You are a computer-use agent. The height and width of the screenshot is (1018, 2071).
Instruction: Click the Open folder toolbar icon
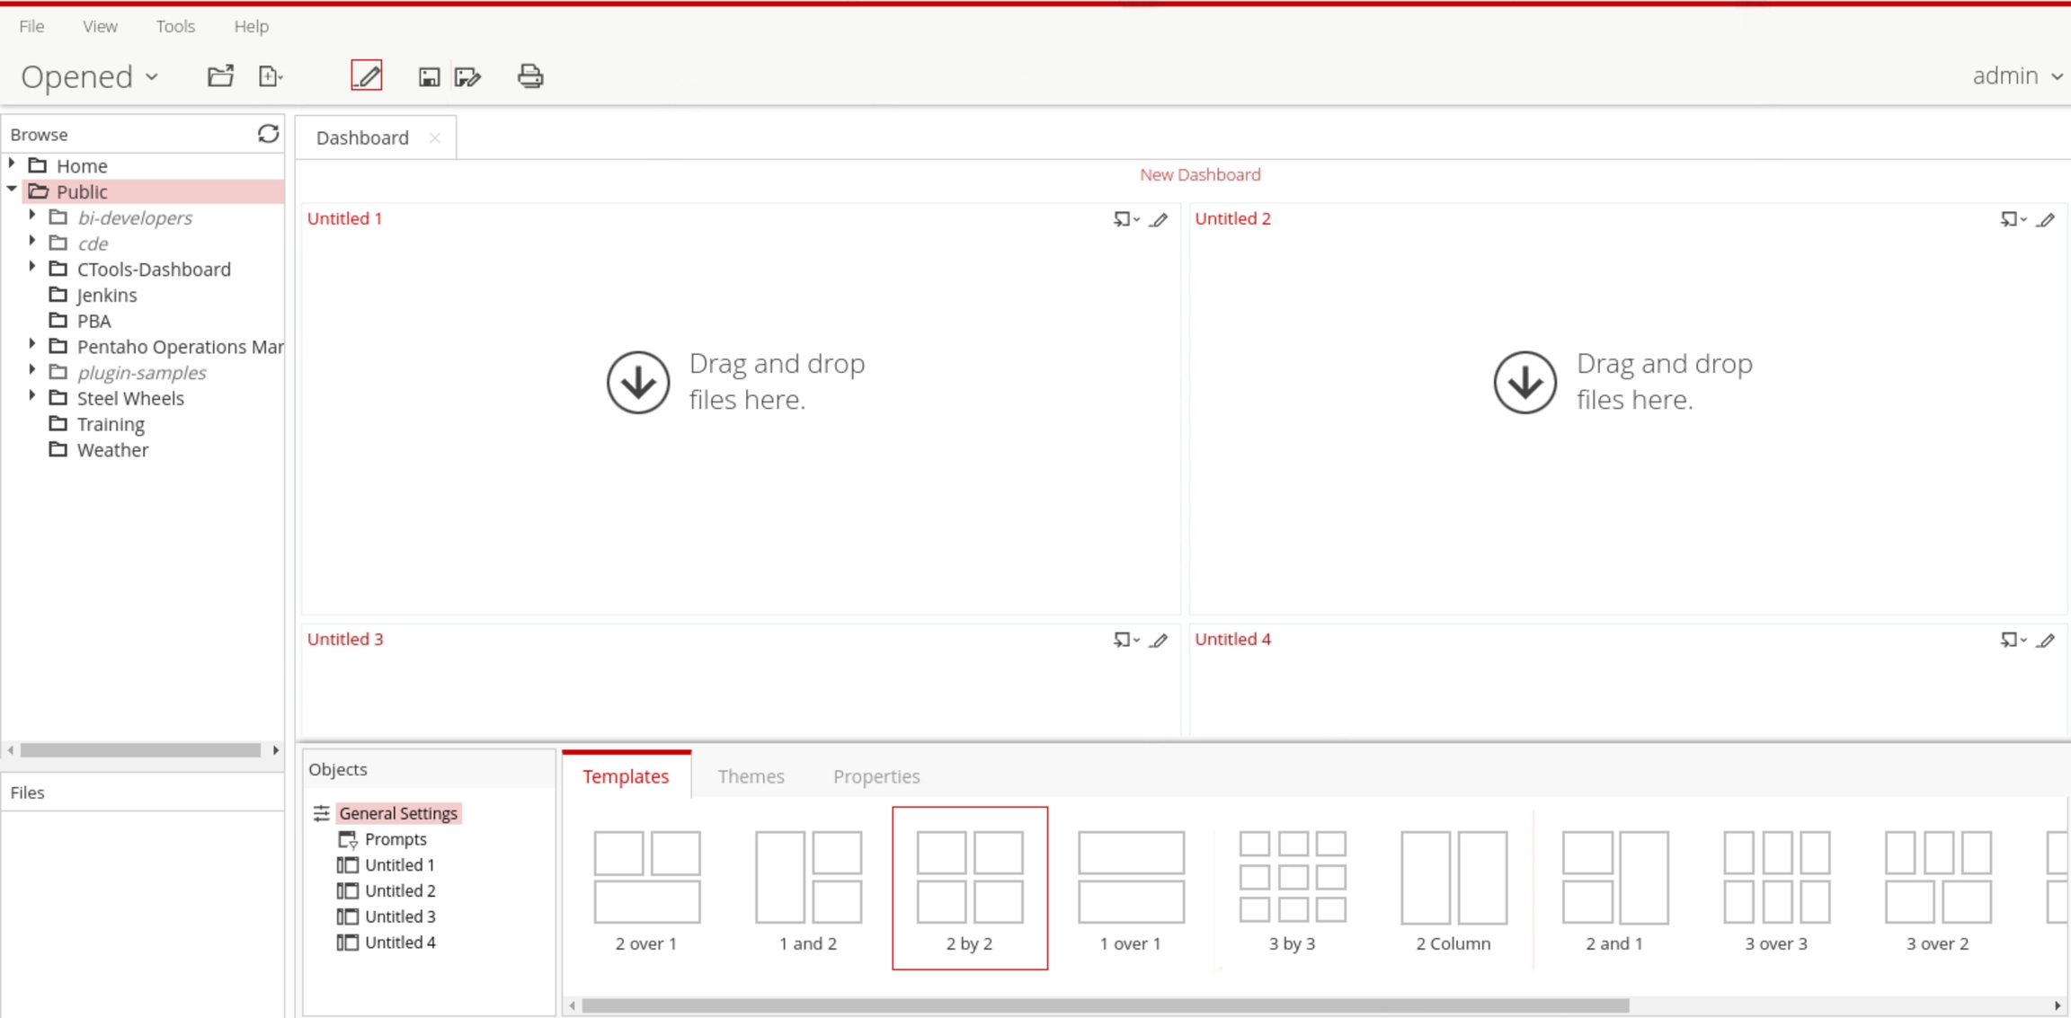[x=220, y=76]
